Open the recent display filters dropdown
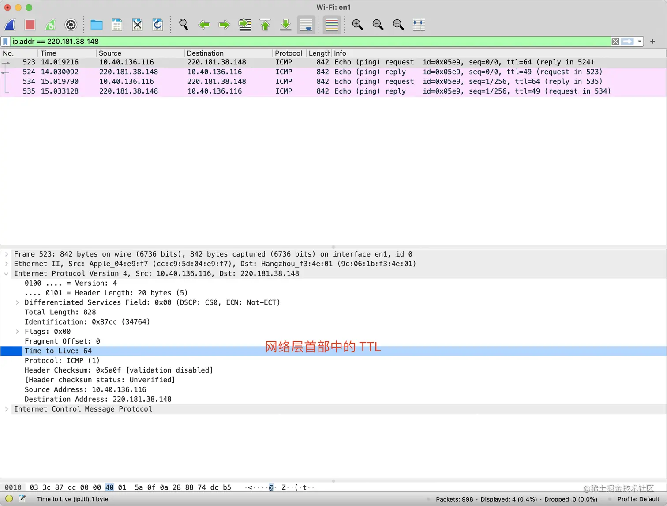The width and height of the screenshot is (667, 506). click(x=639, y=42)
